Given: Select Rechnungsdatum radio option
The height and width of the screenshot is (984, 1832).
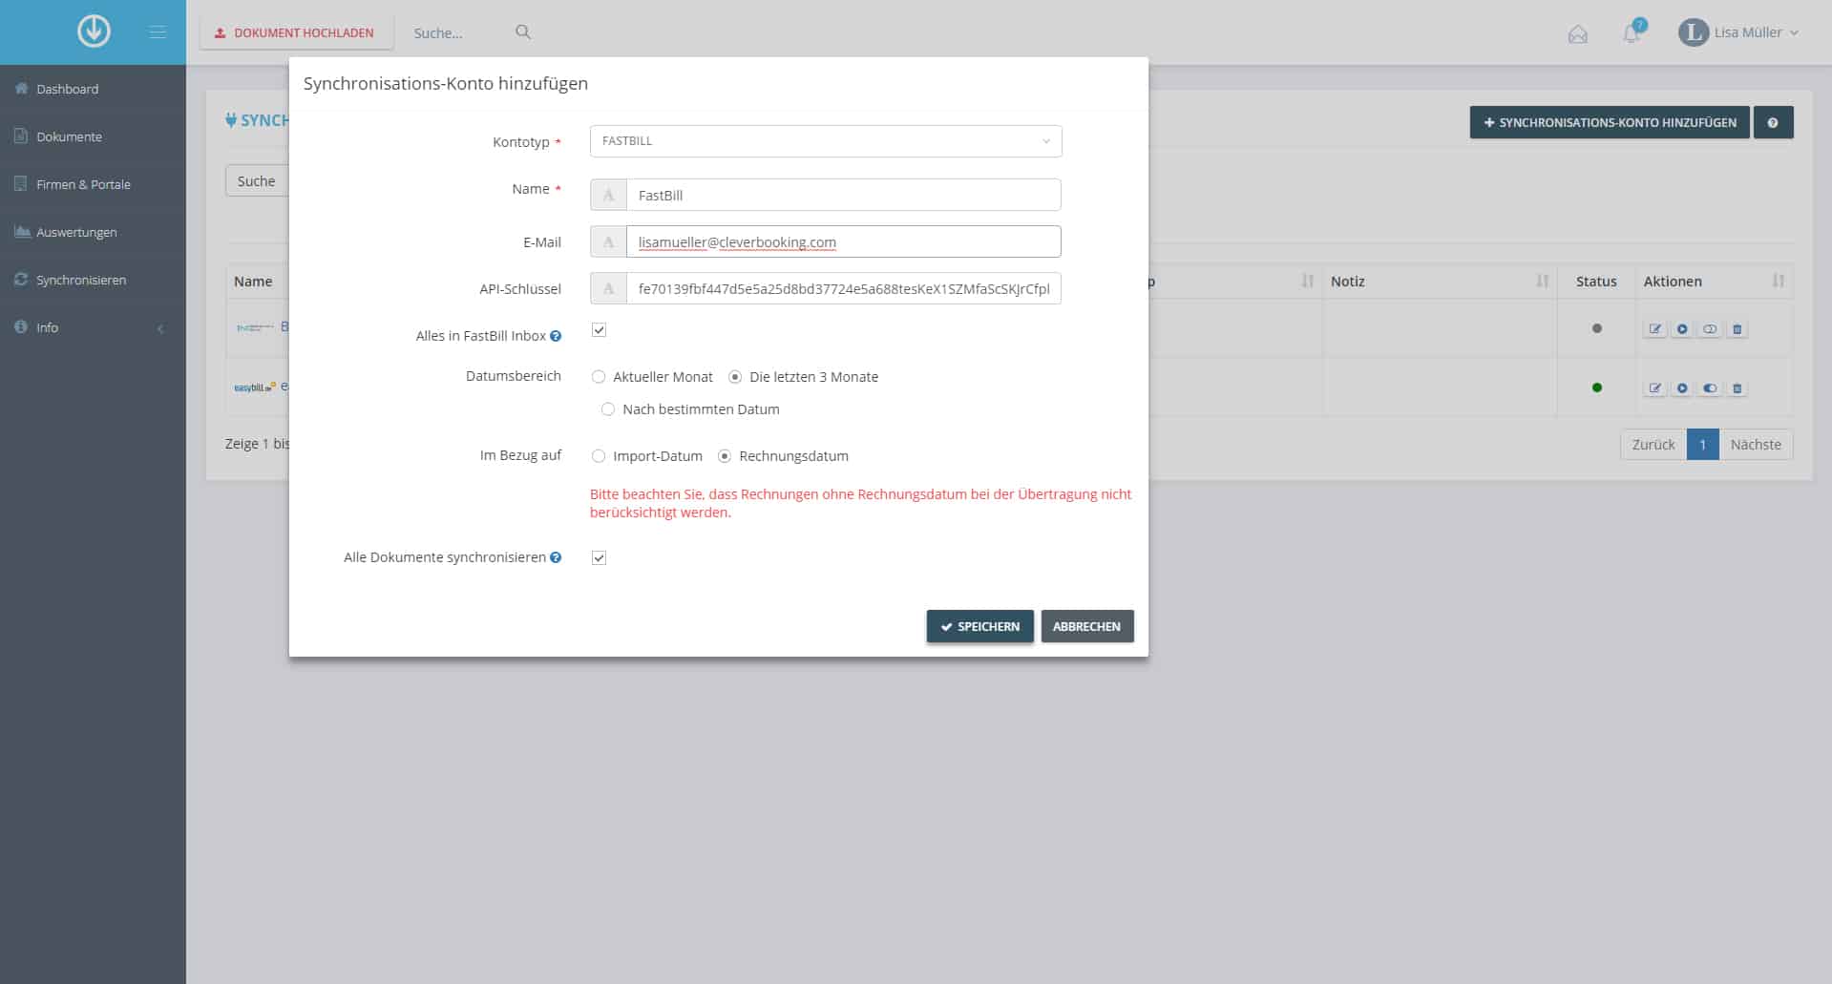Looking at the screenshot, I should 725,456.
